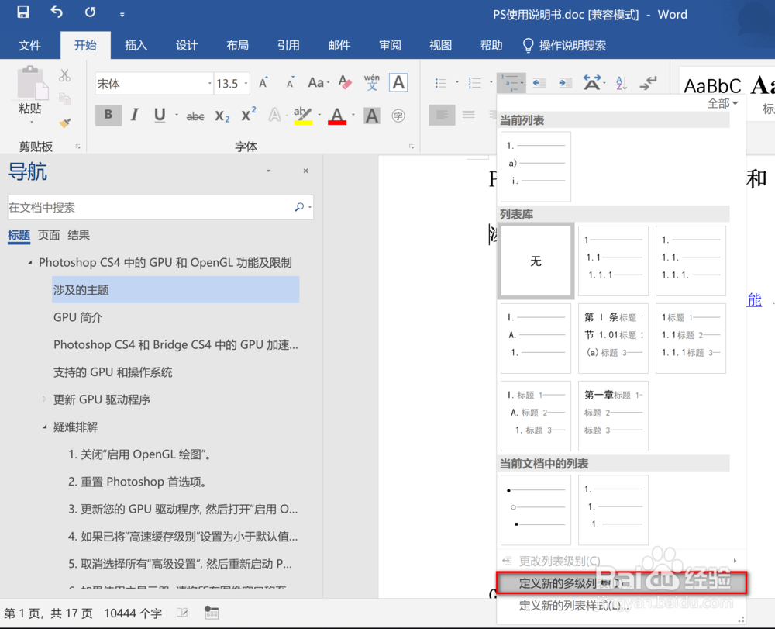Apply red font color
The width and height of the screenshot is (775, 629).
point(337,116)
